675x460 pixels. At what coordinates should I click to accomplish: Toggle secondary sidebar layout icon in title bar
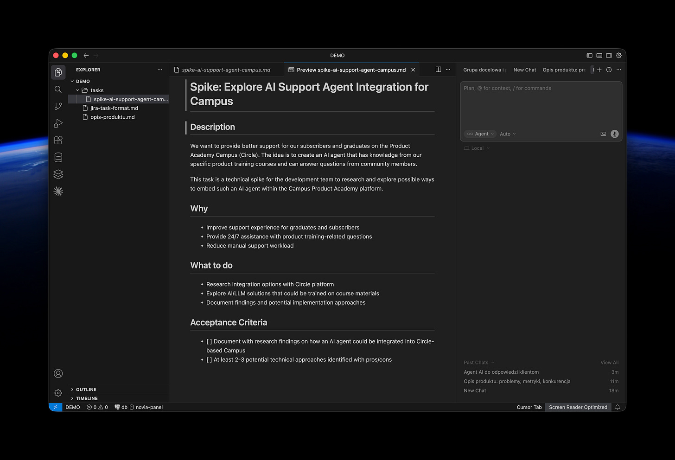(x=609, y=55)
